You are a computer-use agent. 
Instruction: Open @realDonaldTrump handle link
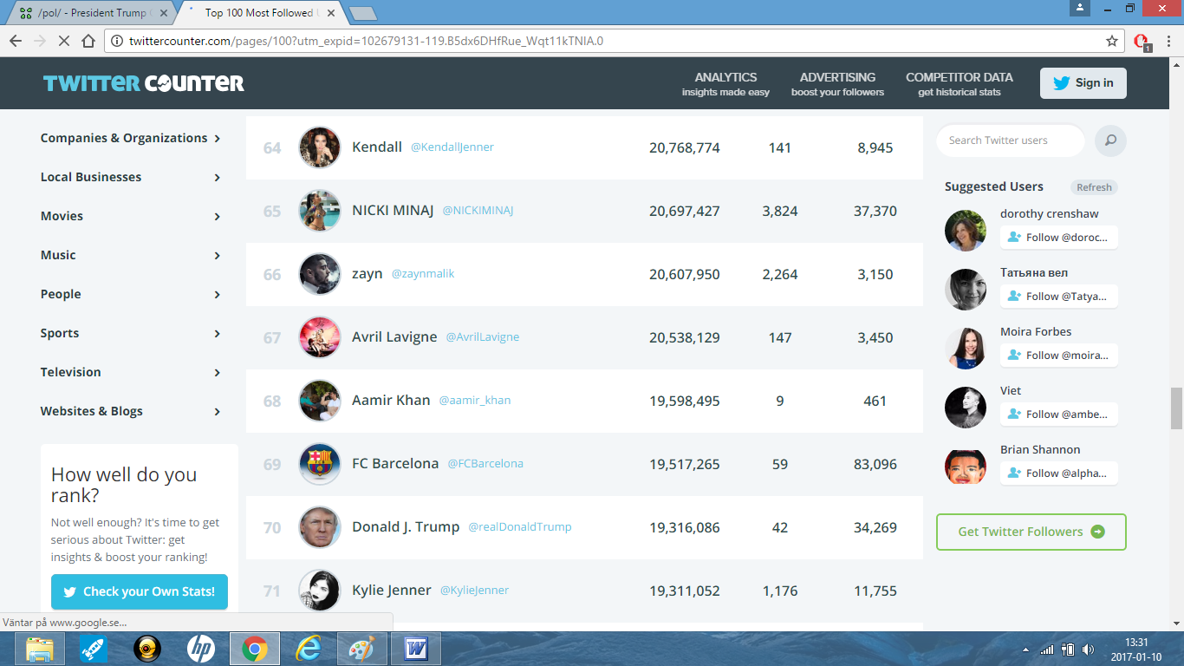(520, 527)
